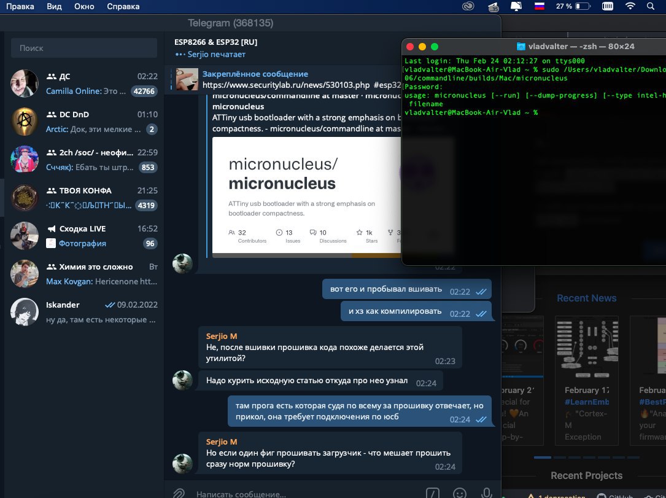Open the ДС group chat
This screenshot has width=666, height=498.
[x=83, y=84]
